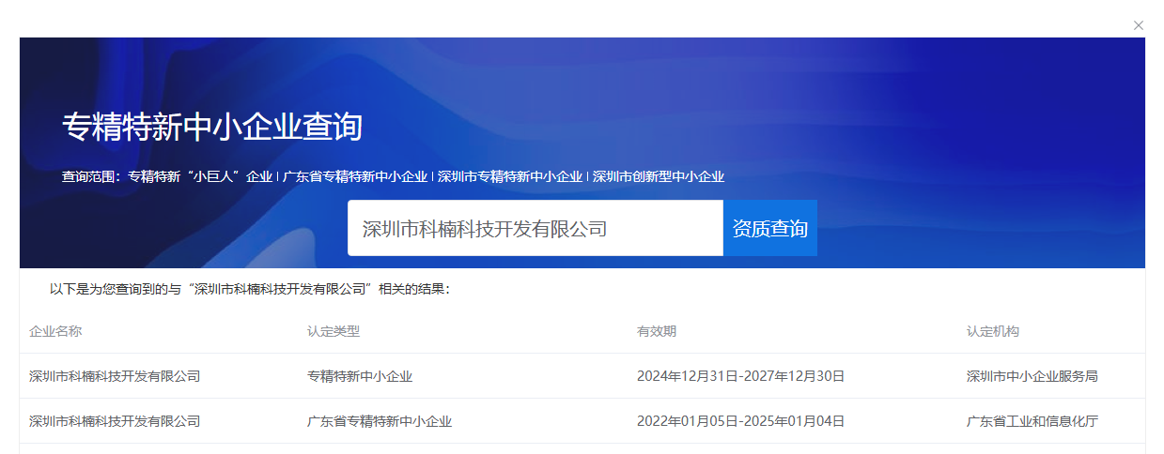
Task: Click the 专精特新中小企业查询 page title
Action: coord(212,127)
